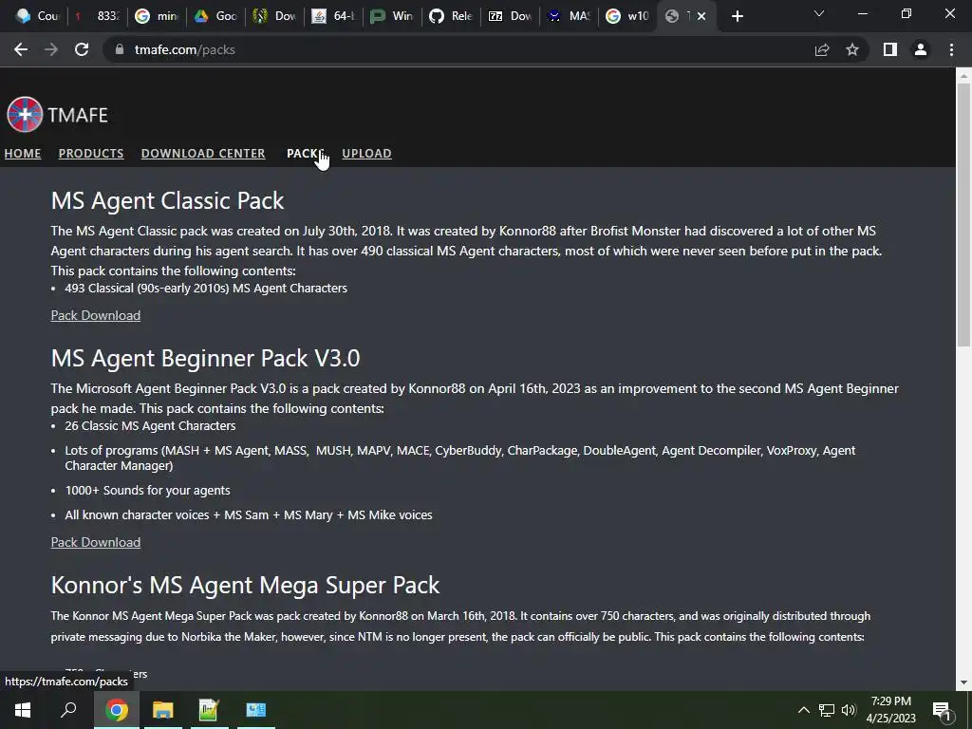Switch to the 'MAS' tab
The height and width of the screenshot is (729, 972).
pyautogui.click(x=570, y=16)
